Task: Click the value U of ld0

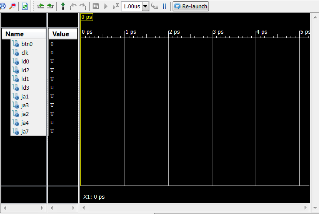Action: pos(52,61)
